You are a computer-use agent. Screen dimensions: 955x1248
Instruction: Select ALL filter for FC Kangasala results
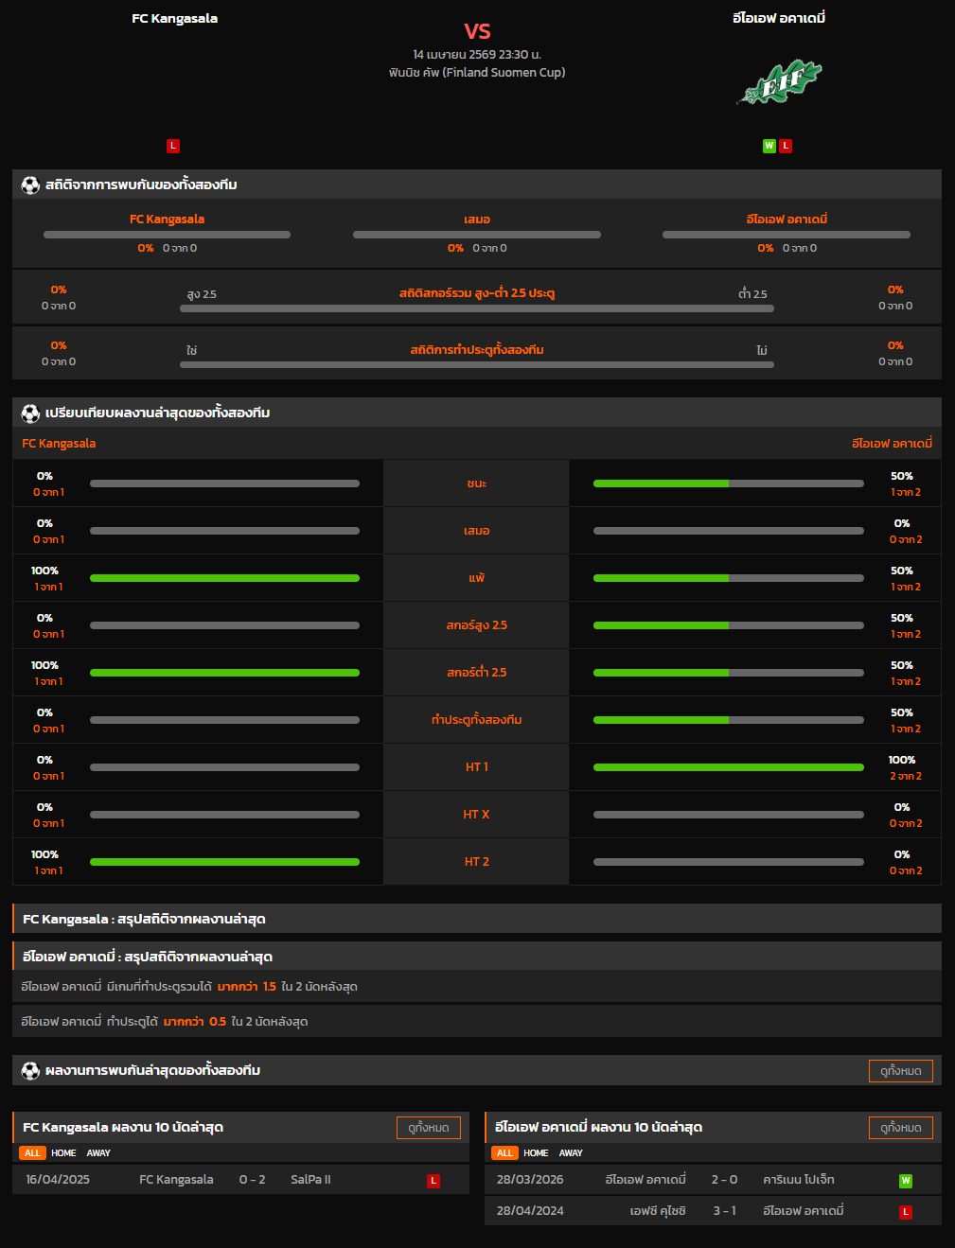[x=32, y=1153]
